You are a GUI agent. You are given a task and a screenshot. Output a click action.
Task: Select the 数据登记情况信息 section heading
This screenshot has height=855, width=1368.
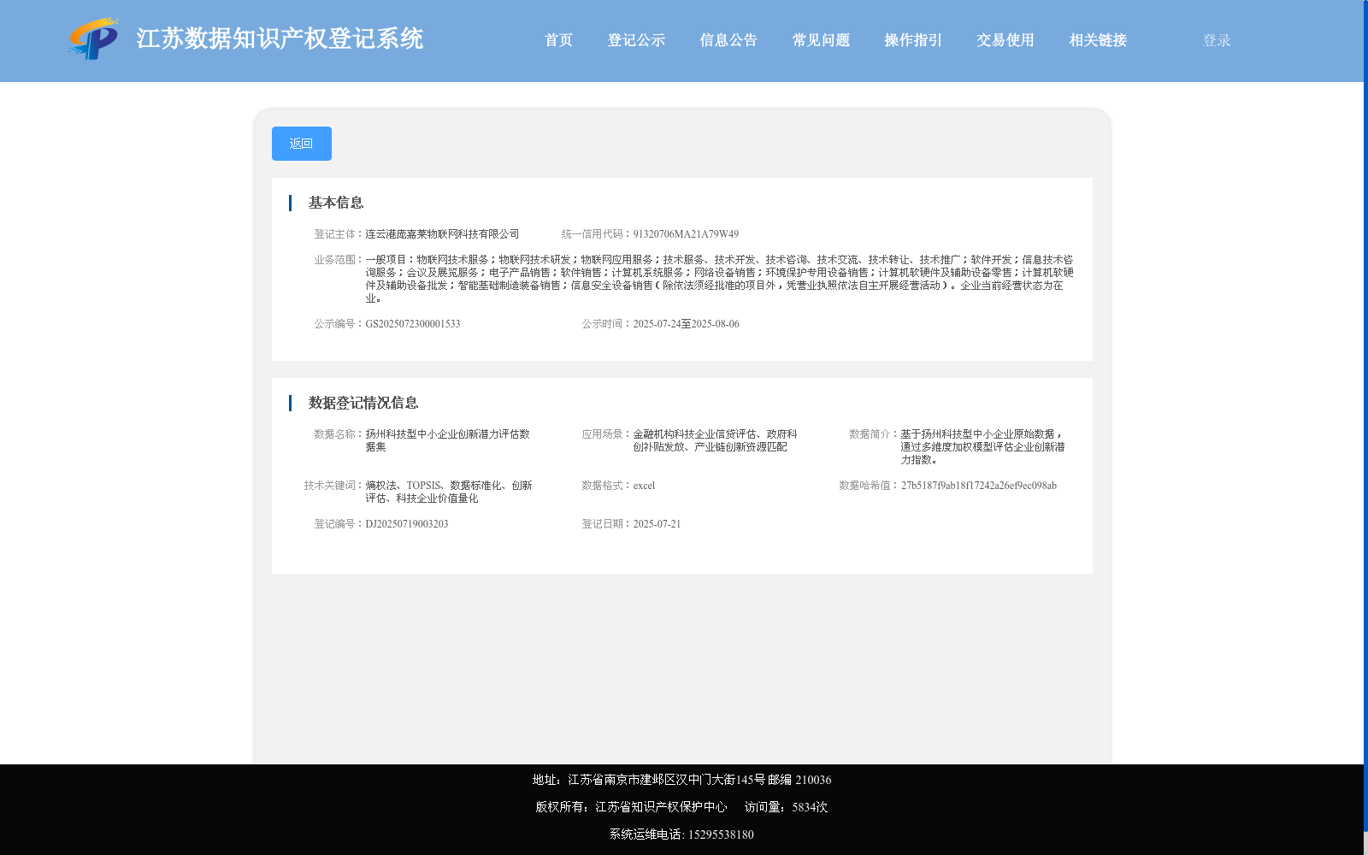[363, 403]
